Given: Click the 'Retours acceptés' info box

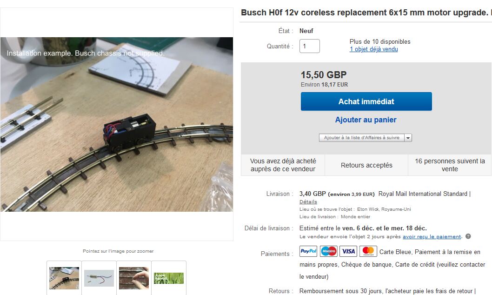Looking at the screenshot, I should click(x=366, y=165).
